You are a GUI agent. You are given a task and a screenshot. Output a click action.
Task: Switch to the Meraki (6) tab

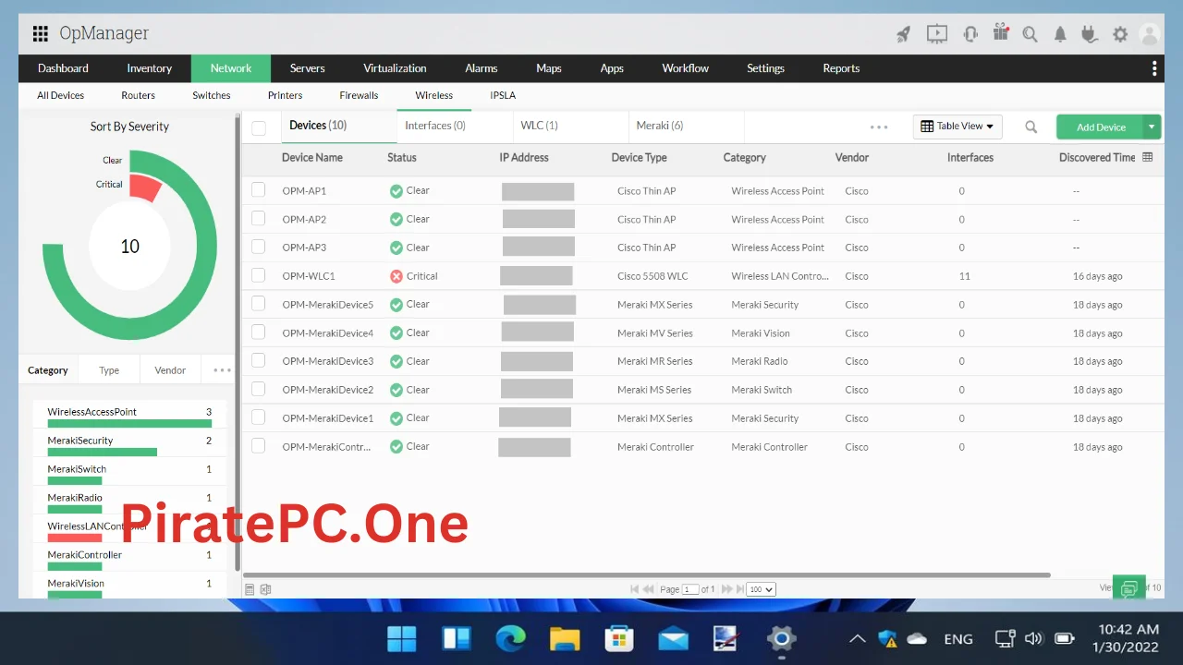[x=660, y=126]
